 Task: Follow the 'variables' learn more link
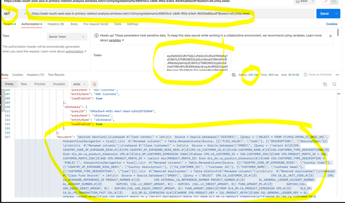point(115,40)
